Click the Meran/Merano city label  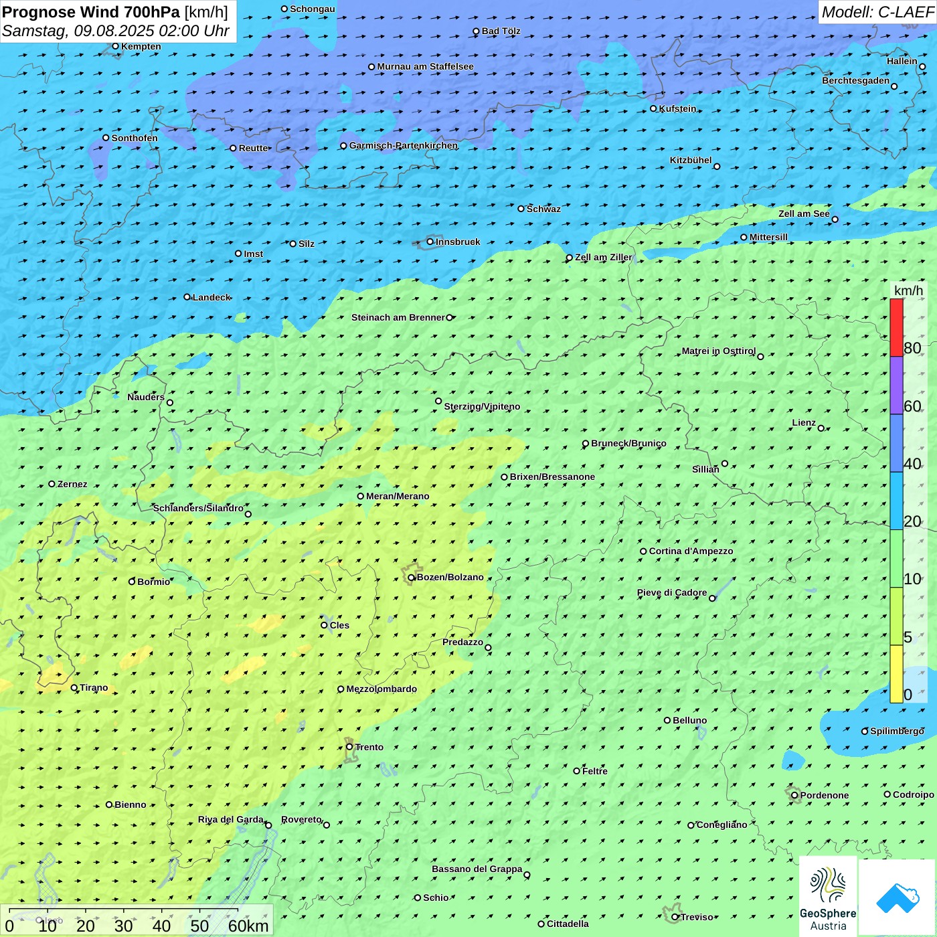[x=398, y=496]
